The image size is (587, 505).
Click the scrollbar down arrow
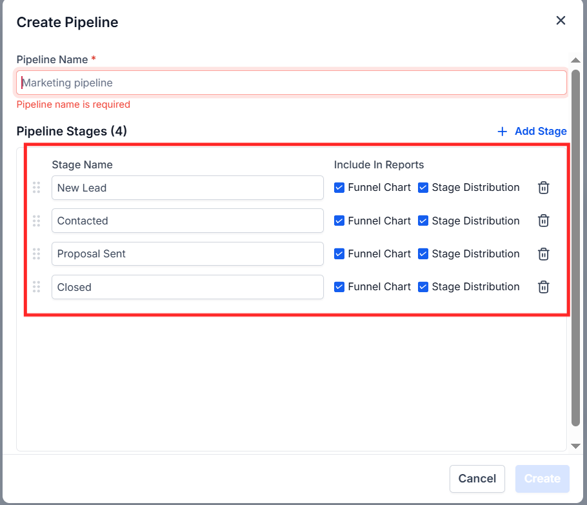(x=575, y=446)
